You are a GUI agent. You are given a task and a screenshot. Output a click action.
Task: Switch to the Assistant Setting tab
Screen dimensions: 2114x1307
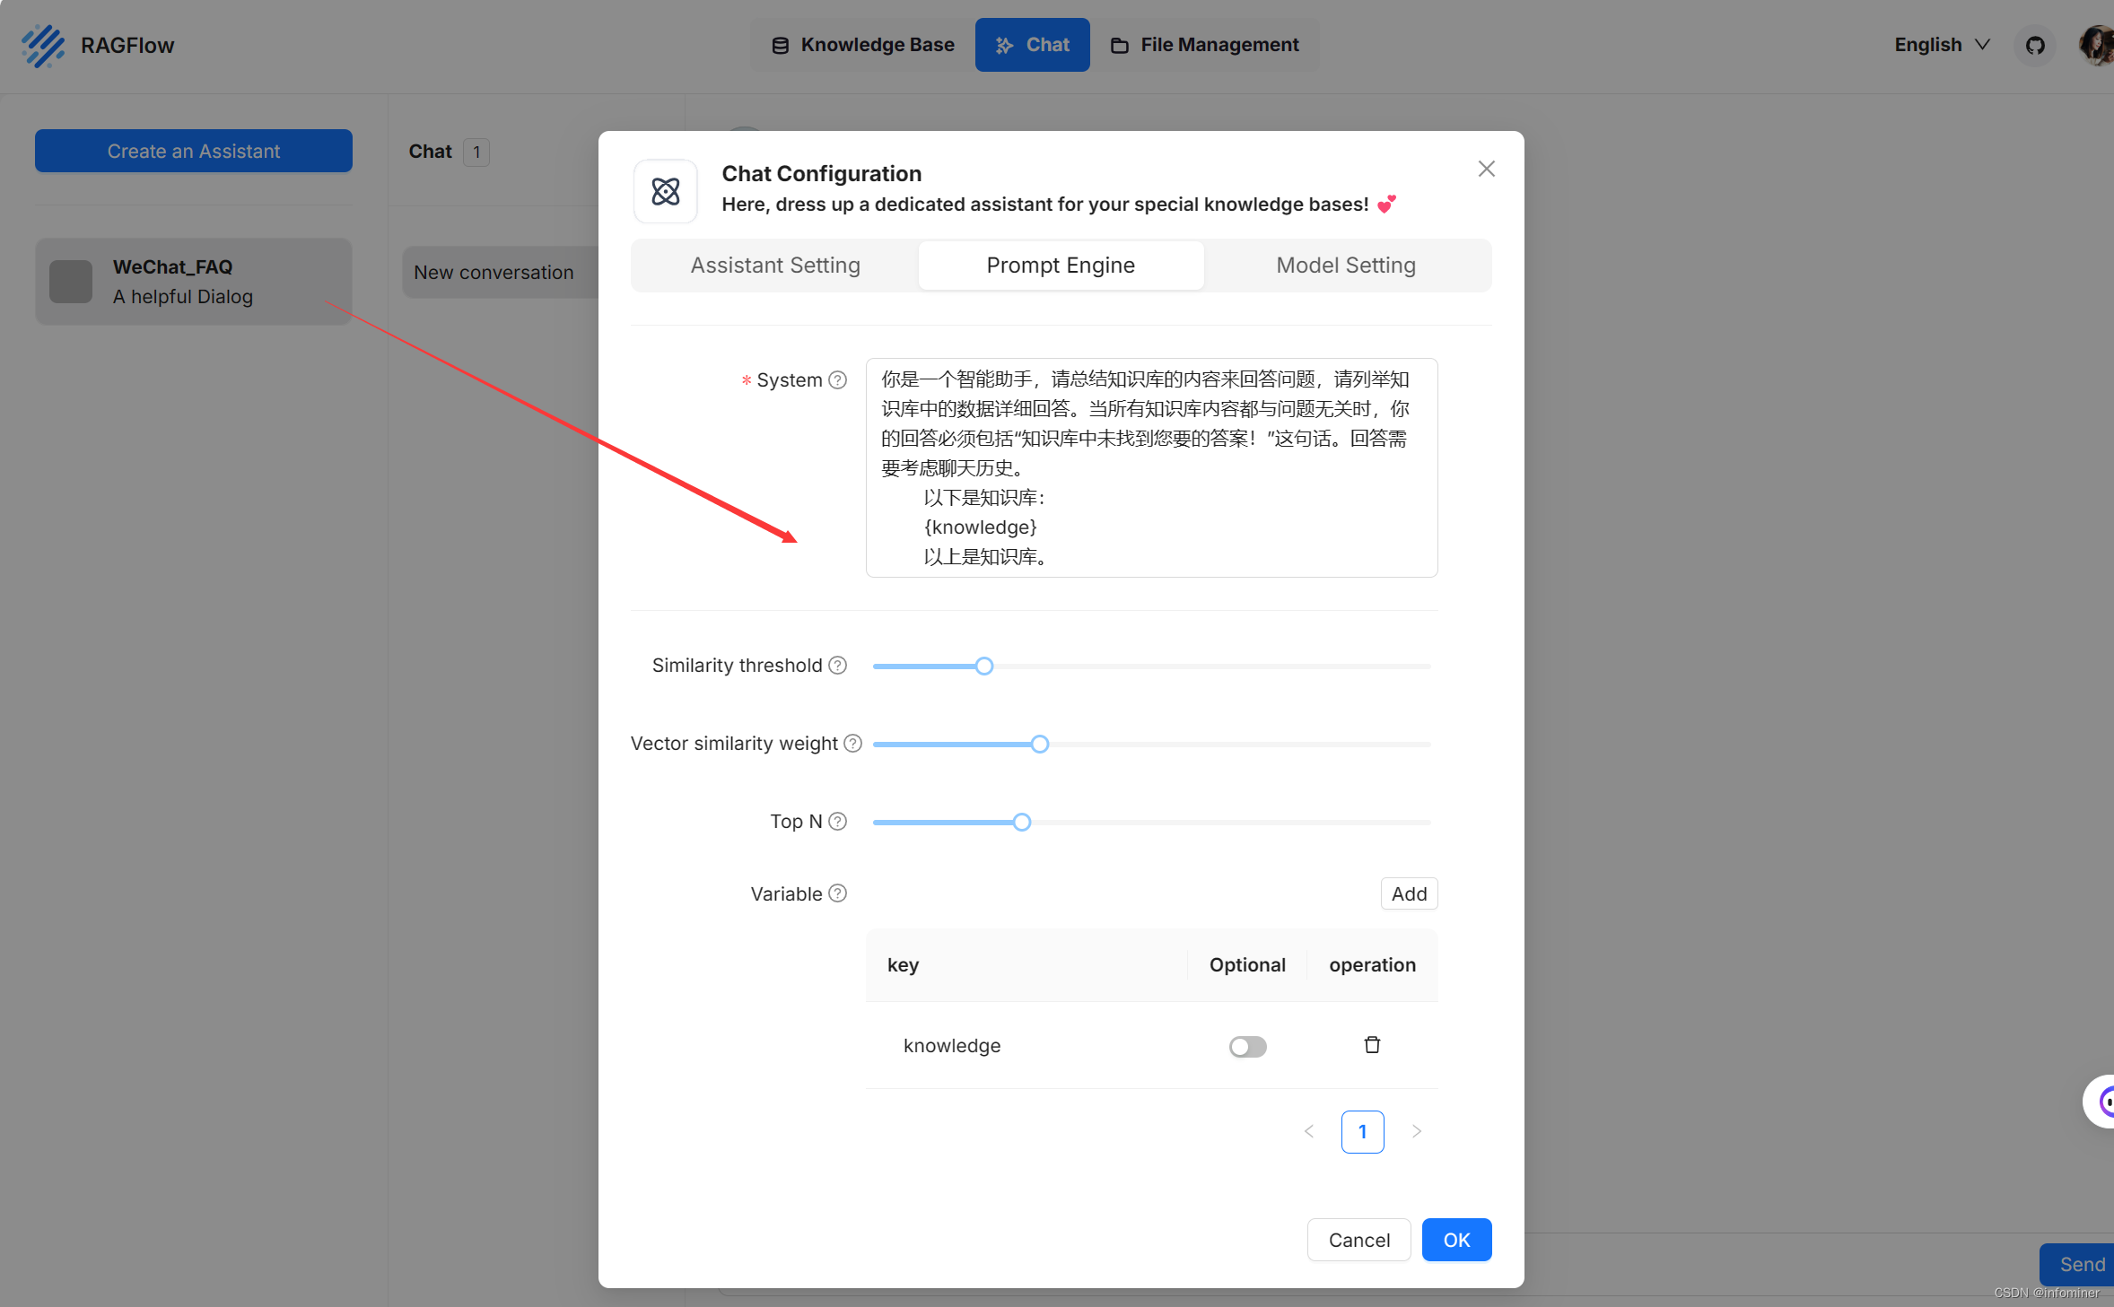[x=775, y=266]
